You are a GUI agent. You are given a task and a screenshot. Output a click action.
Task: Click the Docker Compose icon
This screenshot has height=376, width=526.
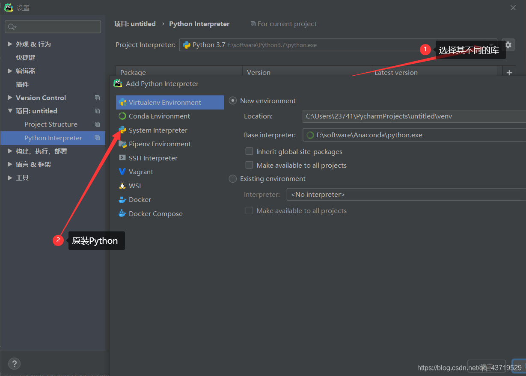(122, 213)
